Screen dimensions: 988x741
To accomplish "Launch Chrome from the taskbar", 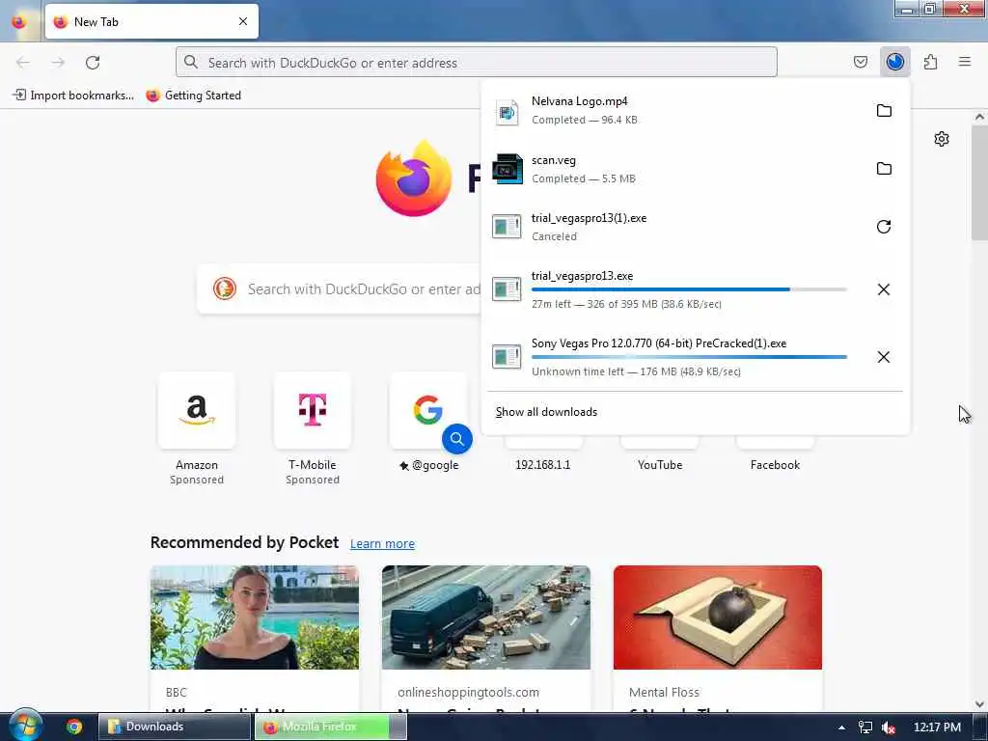I will click(74, 727).
